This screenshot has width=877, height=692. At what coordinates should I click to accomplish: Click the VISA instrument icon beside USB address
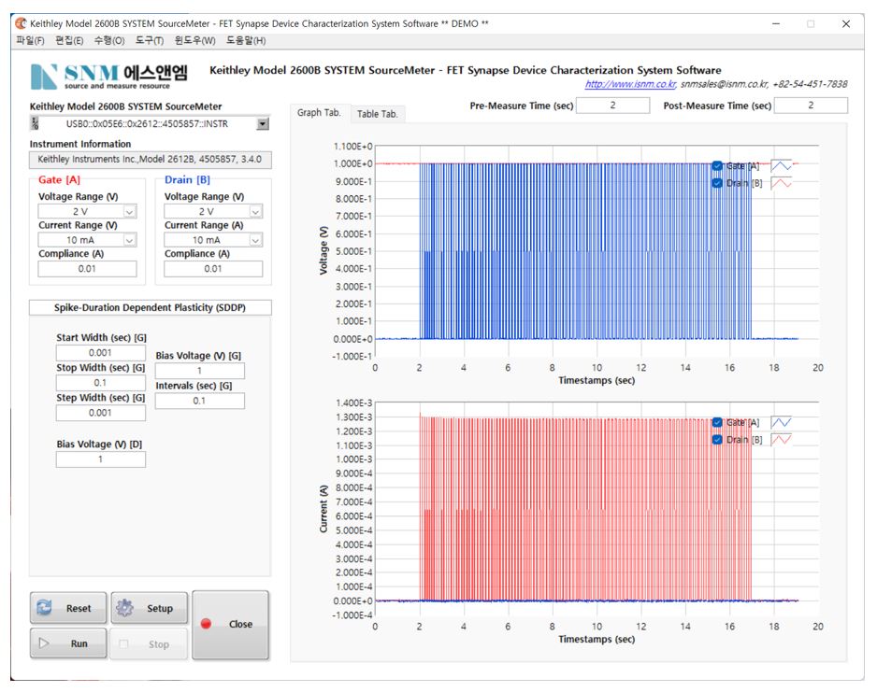tap(36, 123)
